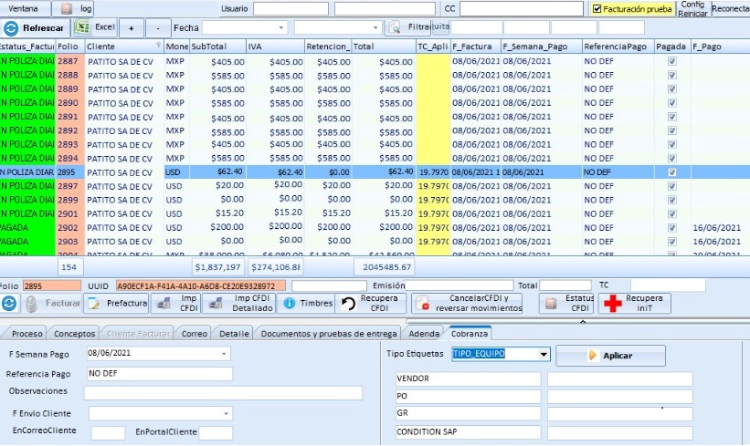Image resolution: width=750 pixels, height=446 pixels.
Task: Open Documentos y pruebas de entrega tab
Action: pyautogui.click(x=329, y=333)
